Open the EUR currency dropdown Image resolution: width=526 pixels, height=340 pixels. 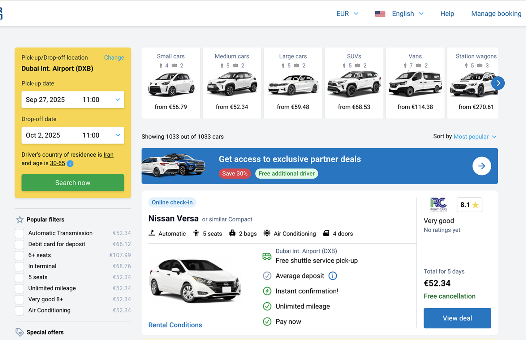tap(347, 14)
